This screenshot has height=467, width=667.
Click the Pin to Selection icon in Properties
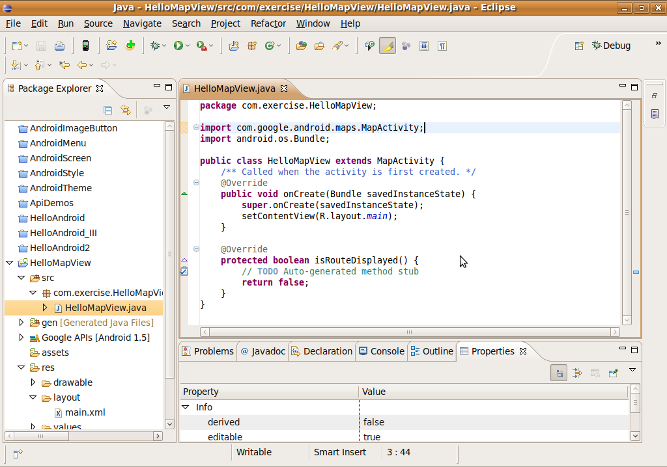[613, 373]
